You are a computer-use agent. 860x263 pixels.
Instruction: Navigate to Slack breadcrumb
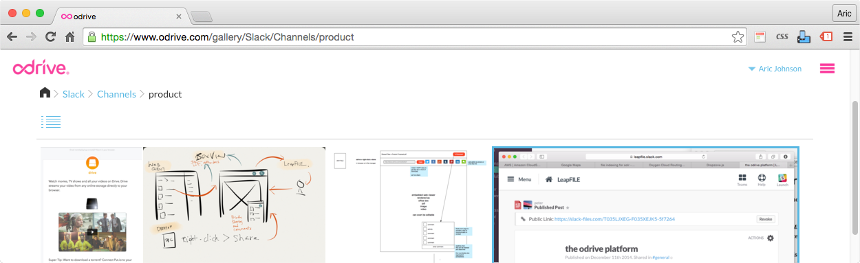[x=74, y=94]
